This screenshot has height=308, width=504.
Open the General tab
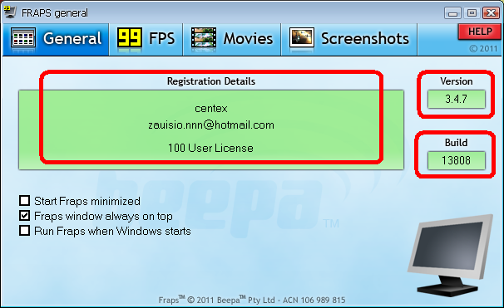(56, 39)
